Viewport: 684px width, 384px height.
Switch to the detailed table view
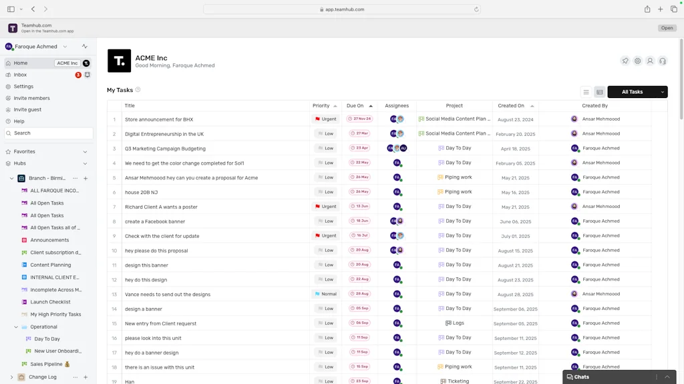point(598,91)
